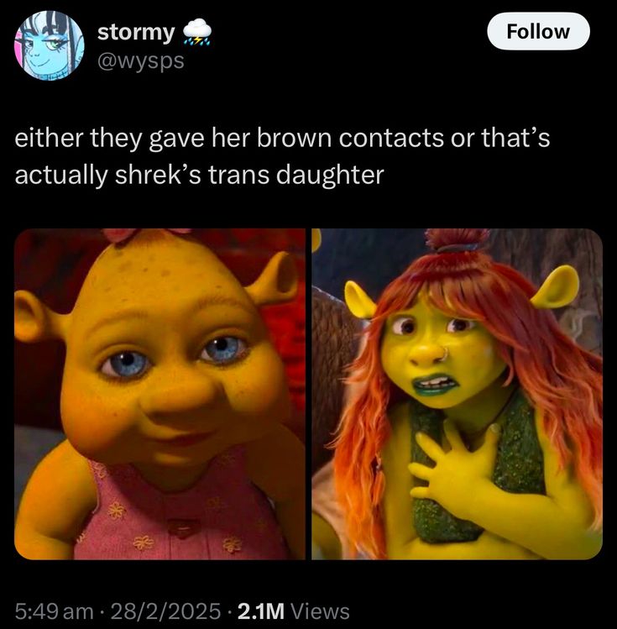
Task: Open the @wysps handle link
Action: point(141,61)
